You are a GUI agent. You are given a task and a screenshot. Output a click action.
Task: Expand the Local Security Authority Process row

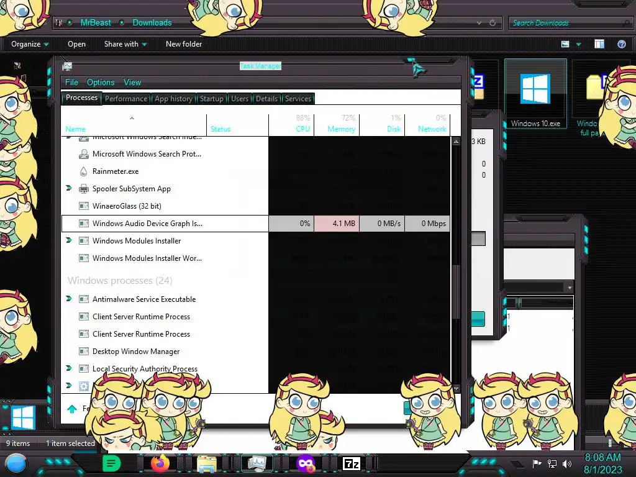[69, 368]
